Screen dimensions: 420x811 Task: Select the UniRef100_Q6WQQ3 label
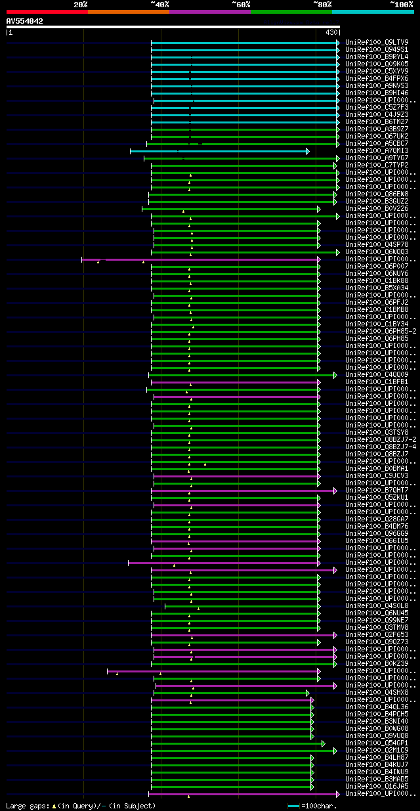(x=377, y=252)
